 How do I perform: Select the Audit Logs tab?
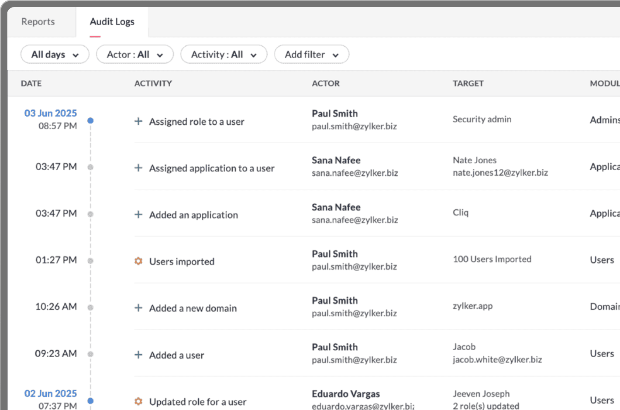(x=112, y=21)
